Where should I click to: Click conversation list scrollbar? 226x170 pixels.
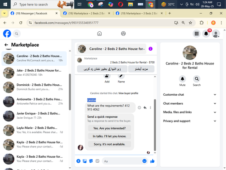click(70, 92)
